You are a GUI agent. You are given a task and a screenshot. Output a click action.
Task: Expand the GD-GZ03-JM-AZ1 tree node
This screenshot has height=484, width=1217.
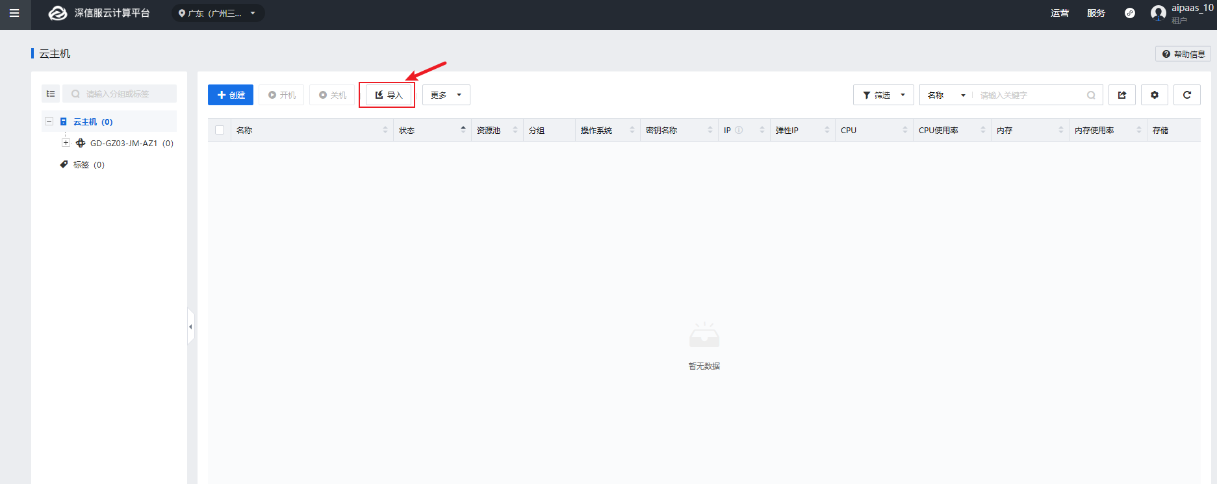[x=66, y=143]
